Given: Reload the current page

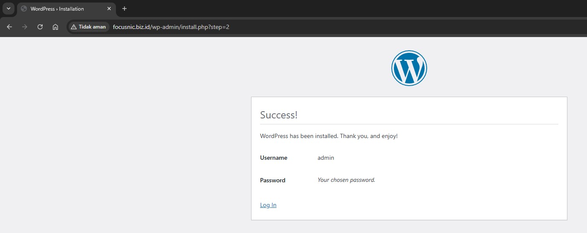Looking at the screenshot, I should [40, 27].
